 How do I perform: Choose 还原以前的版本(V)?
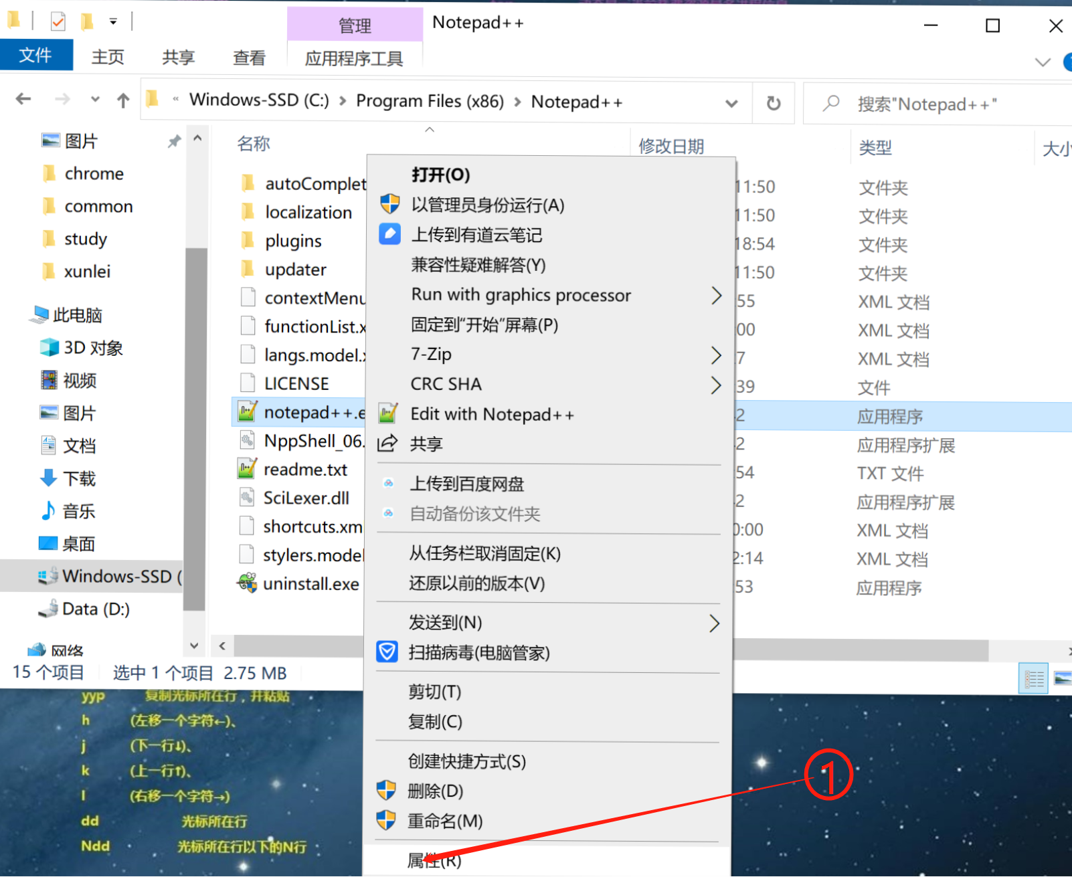(477, 583)
